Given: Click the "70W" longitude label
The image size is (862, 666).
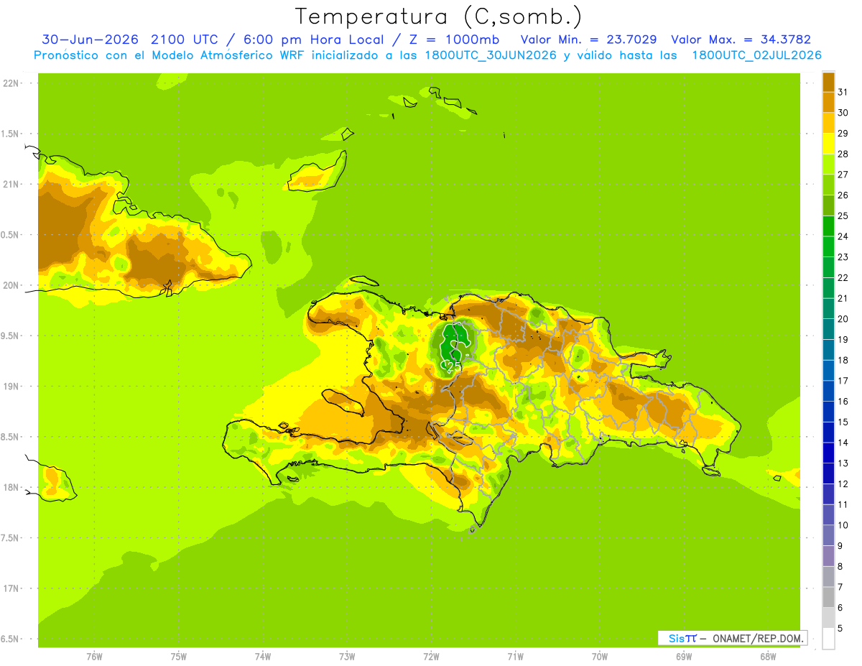Looking at the screenshot, I should click(600, 657).
